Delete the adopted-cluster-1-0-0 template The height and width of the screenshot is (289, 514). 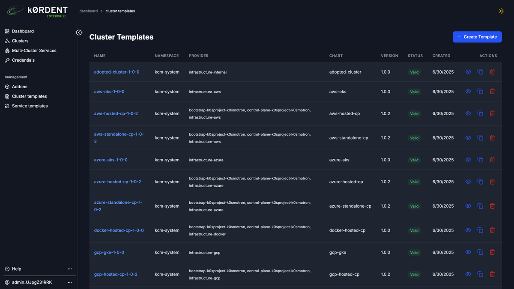pos(492,72)
